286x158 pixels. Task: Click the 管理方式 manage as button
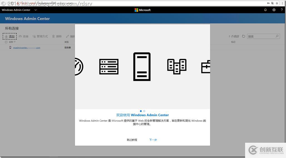tap(40, 36)
